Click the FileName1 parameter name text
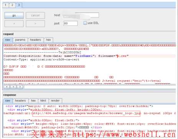 tap(84, 56)
